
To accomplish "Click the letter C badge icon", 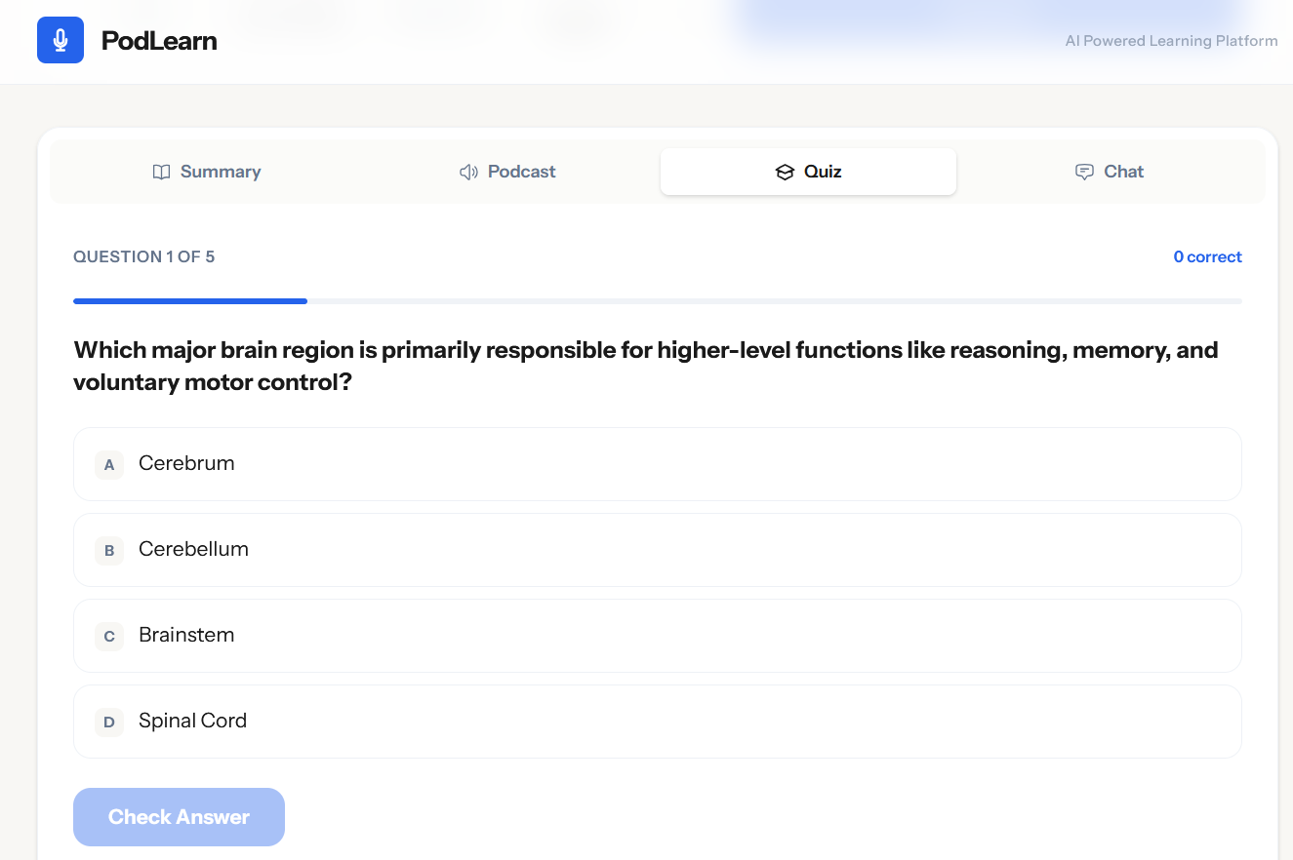I will pyautogui.click(x=108, y=636).
